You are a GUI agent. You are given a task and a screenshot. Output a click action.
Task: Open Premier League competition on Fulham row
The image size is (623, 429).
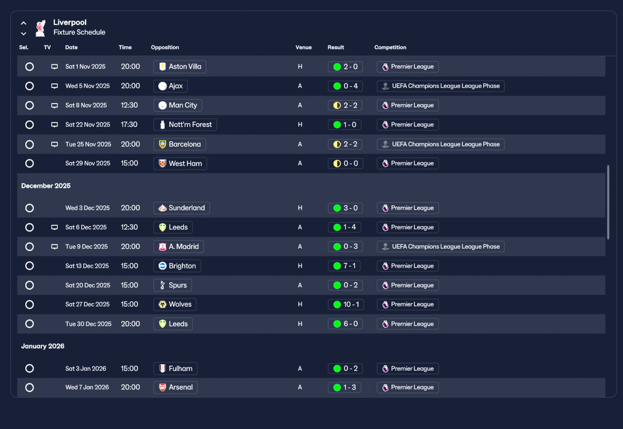coord(408,369)
